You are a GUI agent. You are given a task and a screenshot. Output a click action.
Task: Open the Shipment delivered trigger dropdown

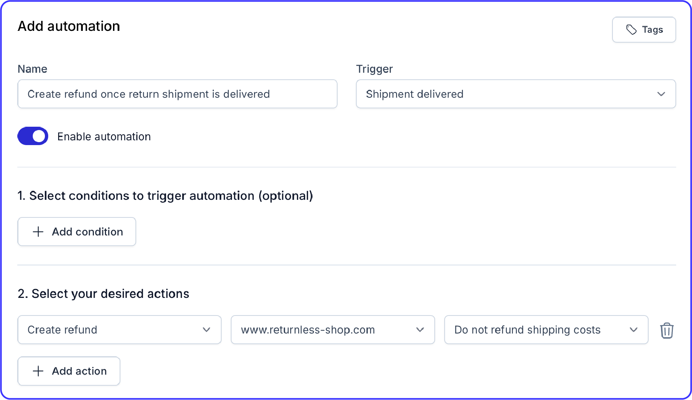pos(516,94)
